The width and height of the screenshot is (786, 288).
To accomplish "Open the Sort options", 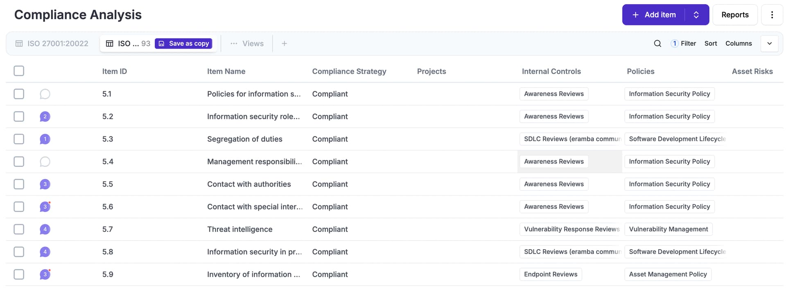I will pyautogui.click(x=711, y=43).
